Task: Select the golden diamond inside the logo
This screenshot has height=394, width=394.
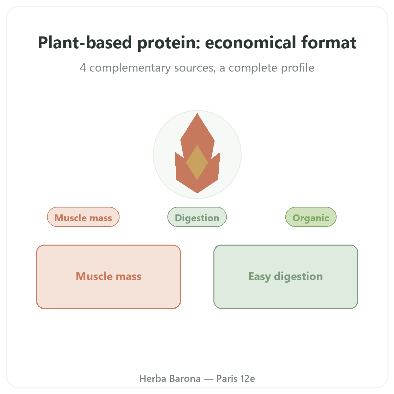Action: pyautogui.click(x=197, y=163)
